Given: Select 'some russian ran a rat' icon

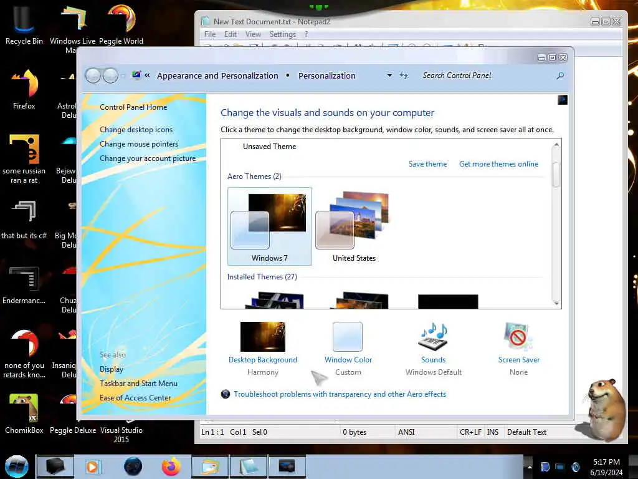Looking at the screenshot, I should coord(24,159).
